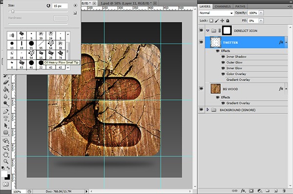Toggle lock all
293x194 pixels.
coord(228,21)
